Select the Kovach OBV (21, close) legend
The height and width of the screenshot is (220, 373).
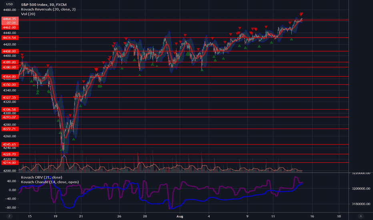tap(42, 177)
